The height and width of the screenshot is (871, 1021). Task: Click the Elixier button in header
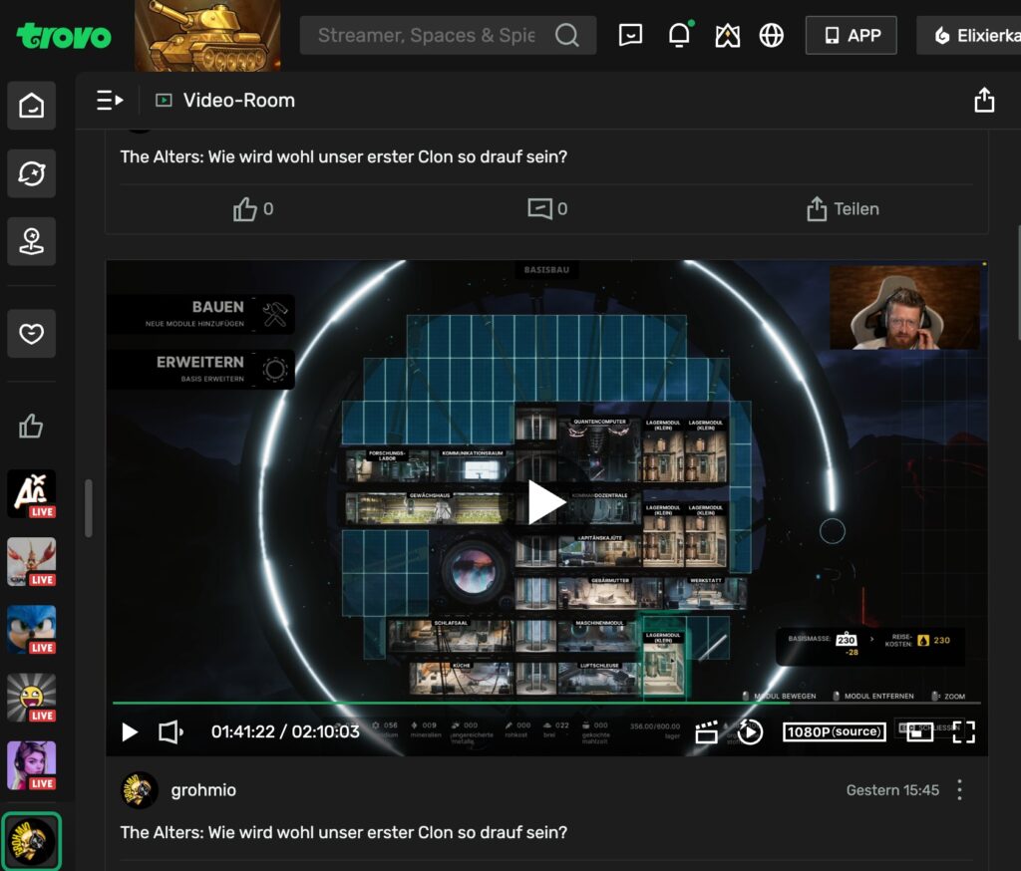969,35
